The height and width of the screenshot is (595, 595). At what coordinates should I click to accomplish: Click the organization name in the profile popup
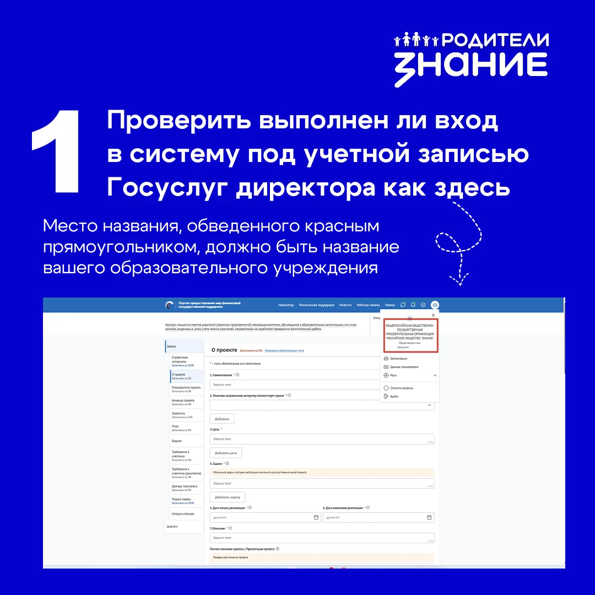pos(409,332)
